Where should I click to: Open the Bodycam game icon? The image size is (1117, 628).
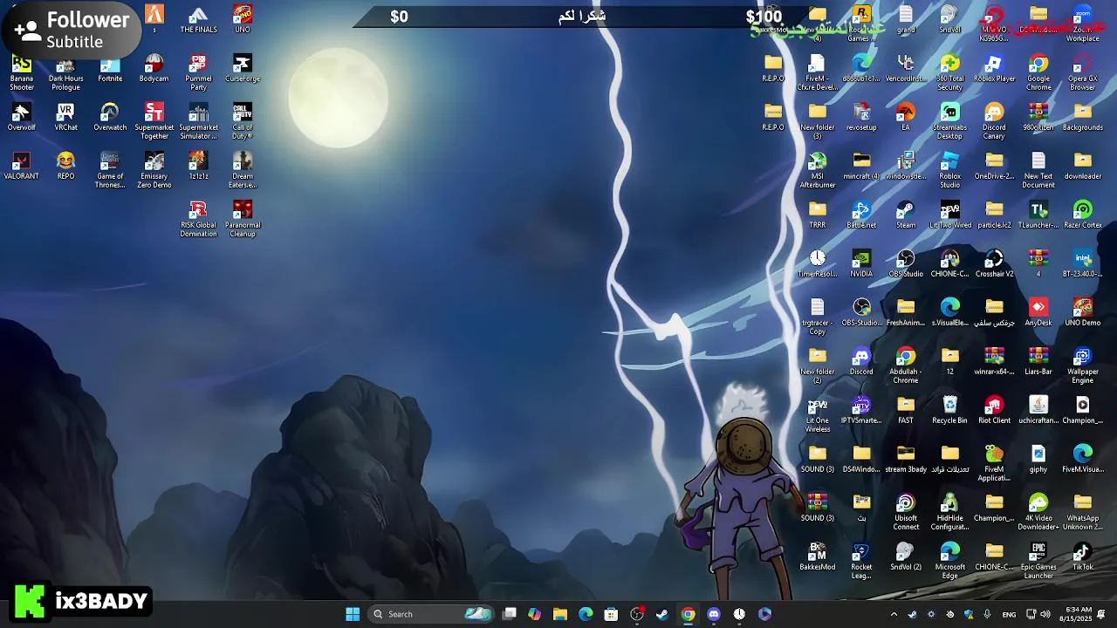click(154, 69)
